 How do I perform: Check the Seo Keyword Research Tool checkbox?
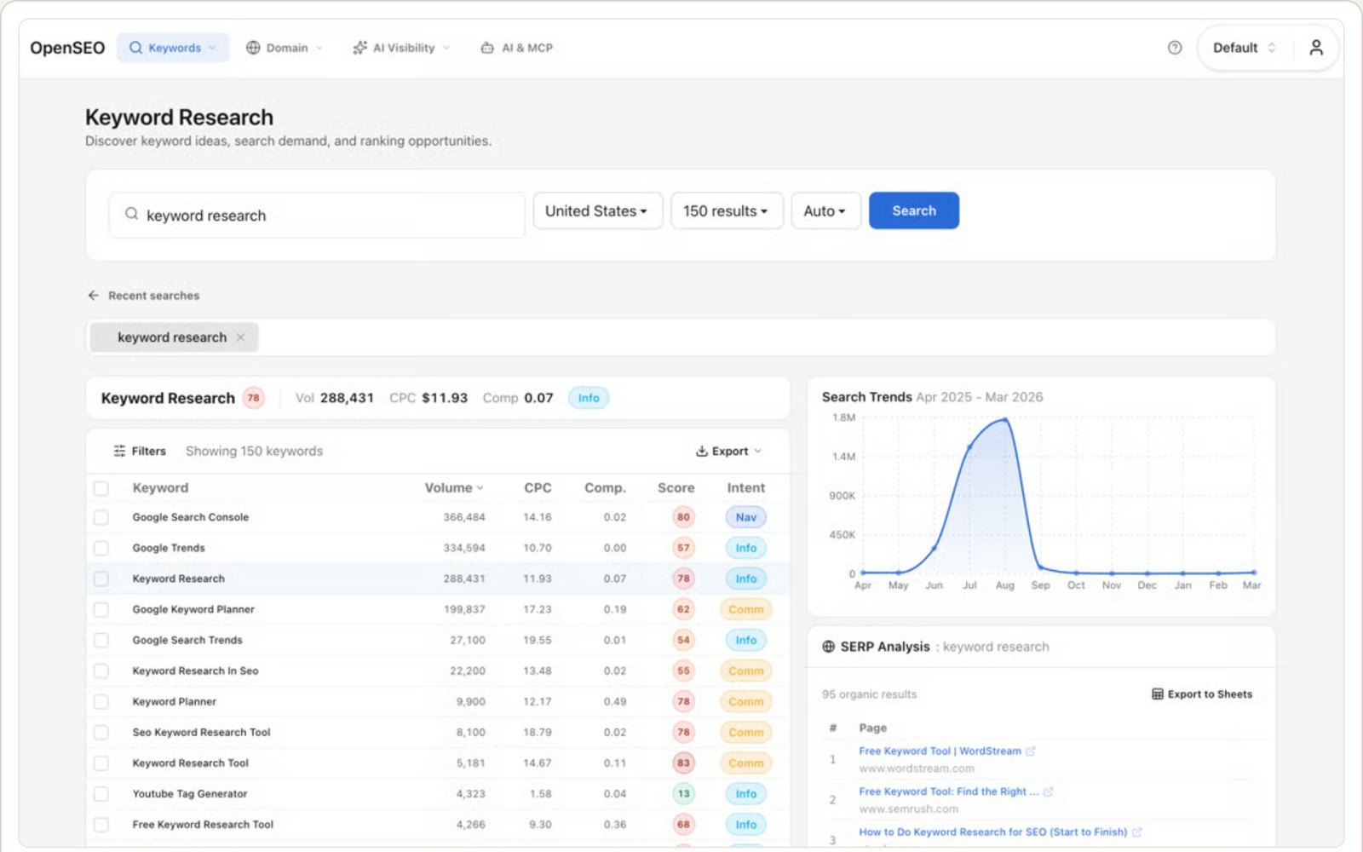(101, 732)
